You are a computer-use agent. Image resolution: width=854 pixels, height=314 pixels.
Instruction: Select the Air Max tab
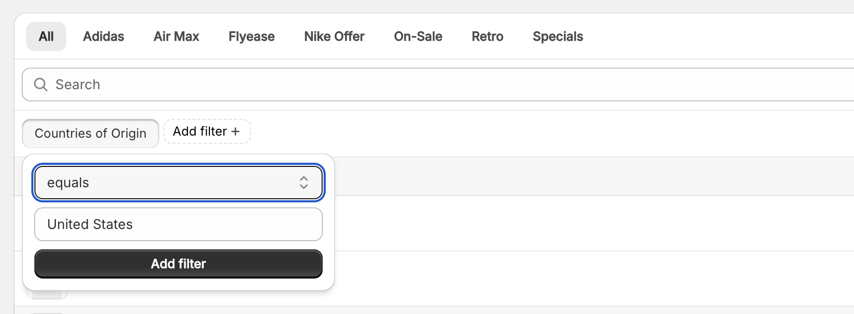(176, 37)
